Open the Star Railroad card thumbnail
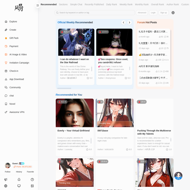The height and width of the screenshot is (190, 190). pos(76,42)
